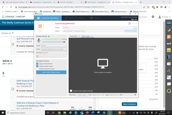Screen dimensions: 172x115
Task: Open the browser extensions puzzle icon
Action: (157, 7)
